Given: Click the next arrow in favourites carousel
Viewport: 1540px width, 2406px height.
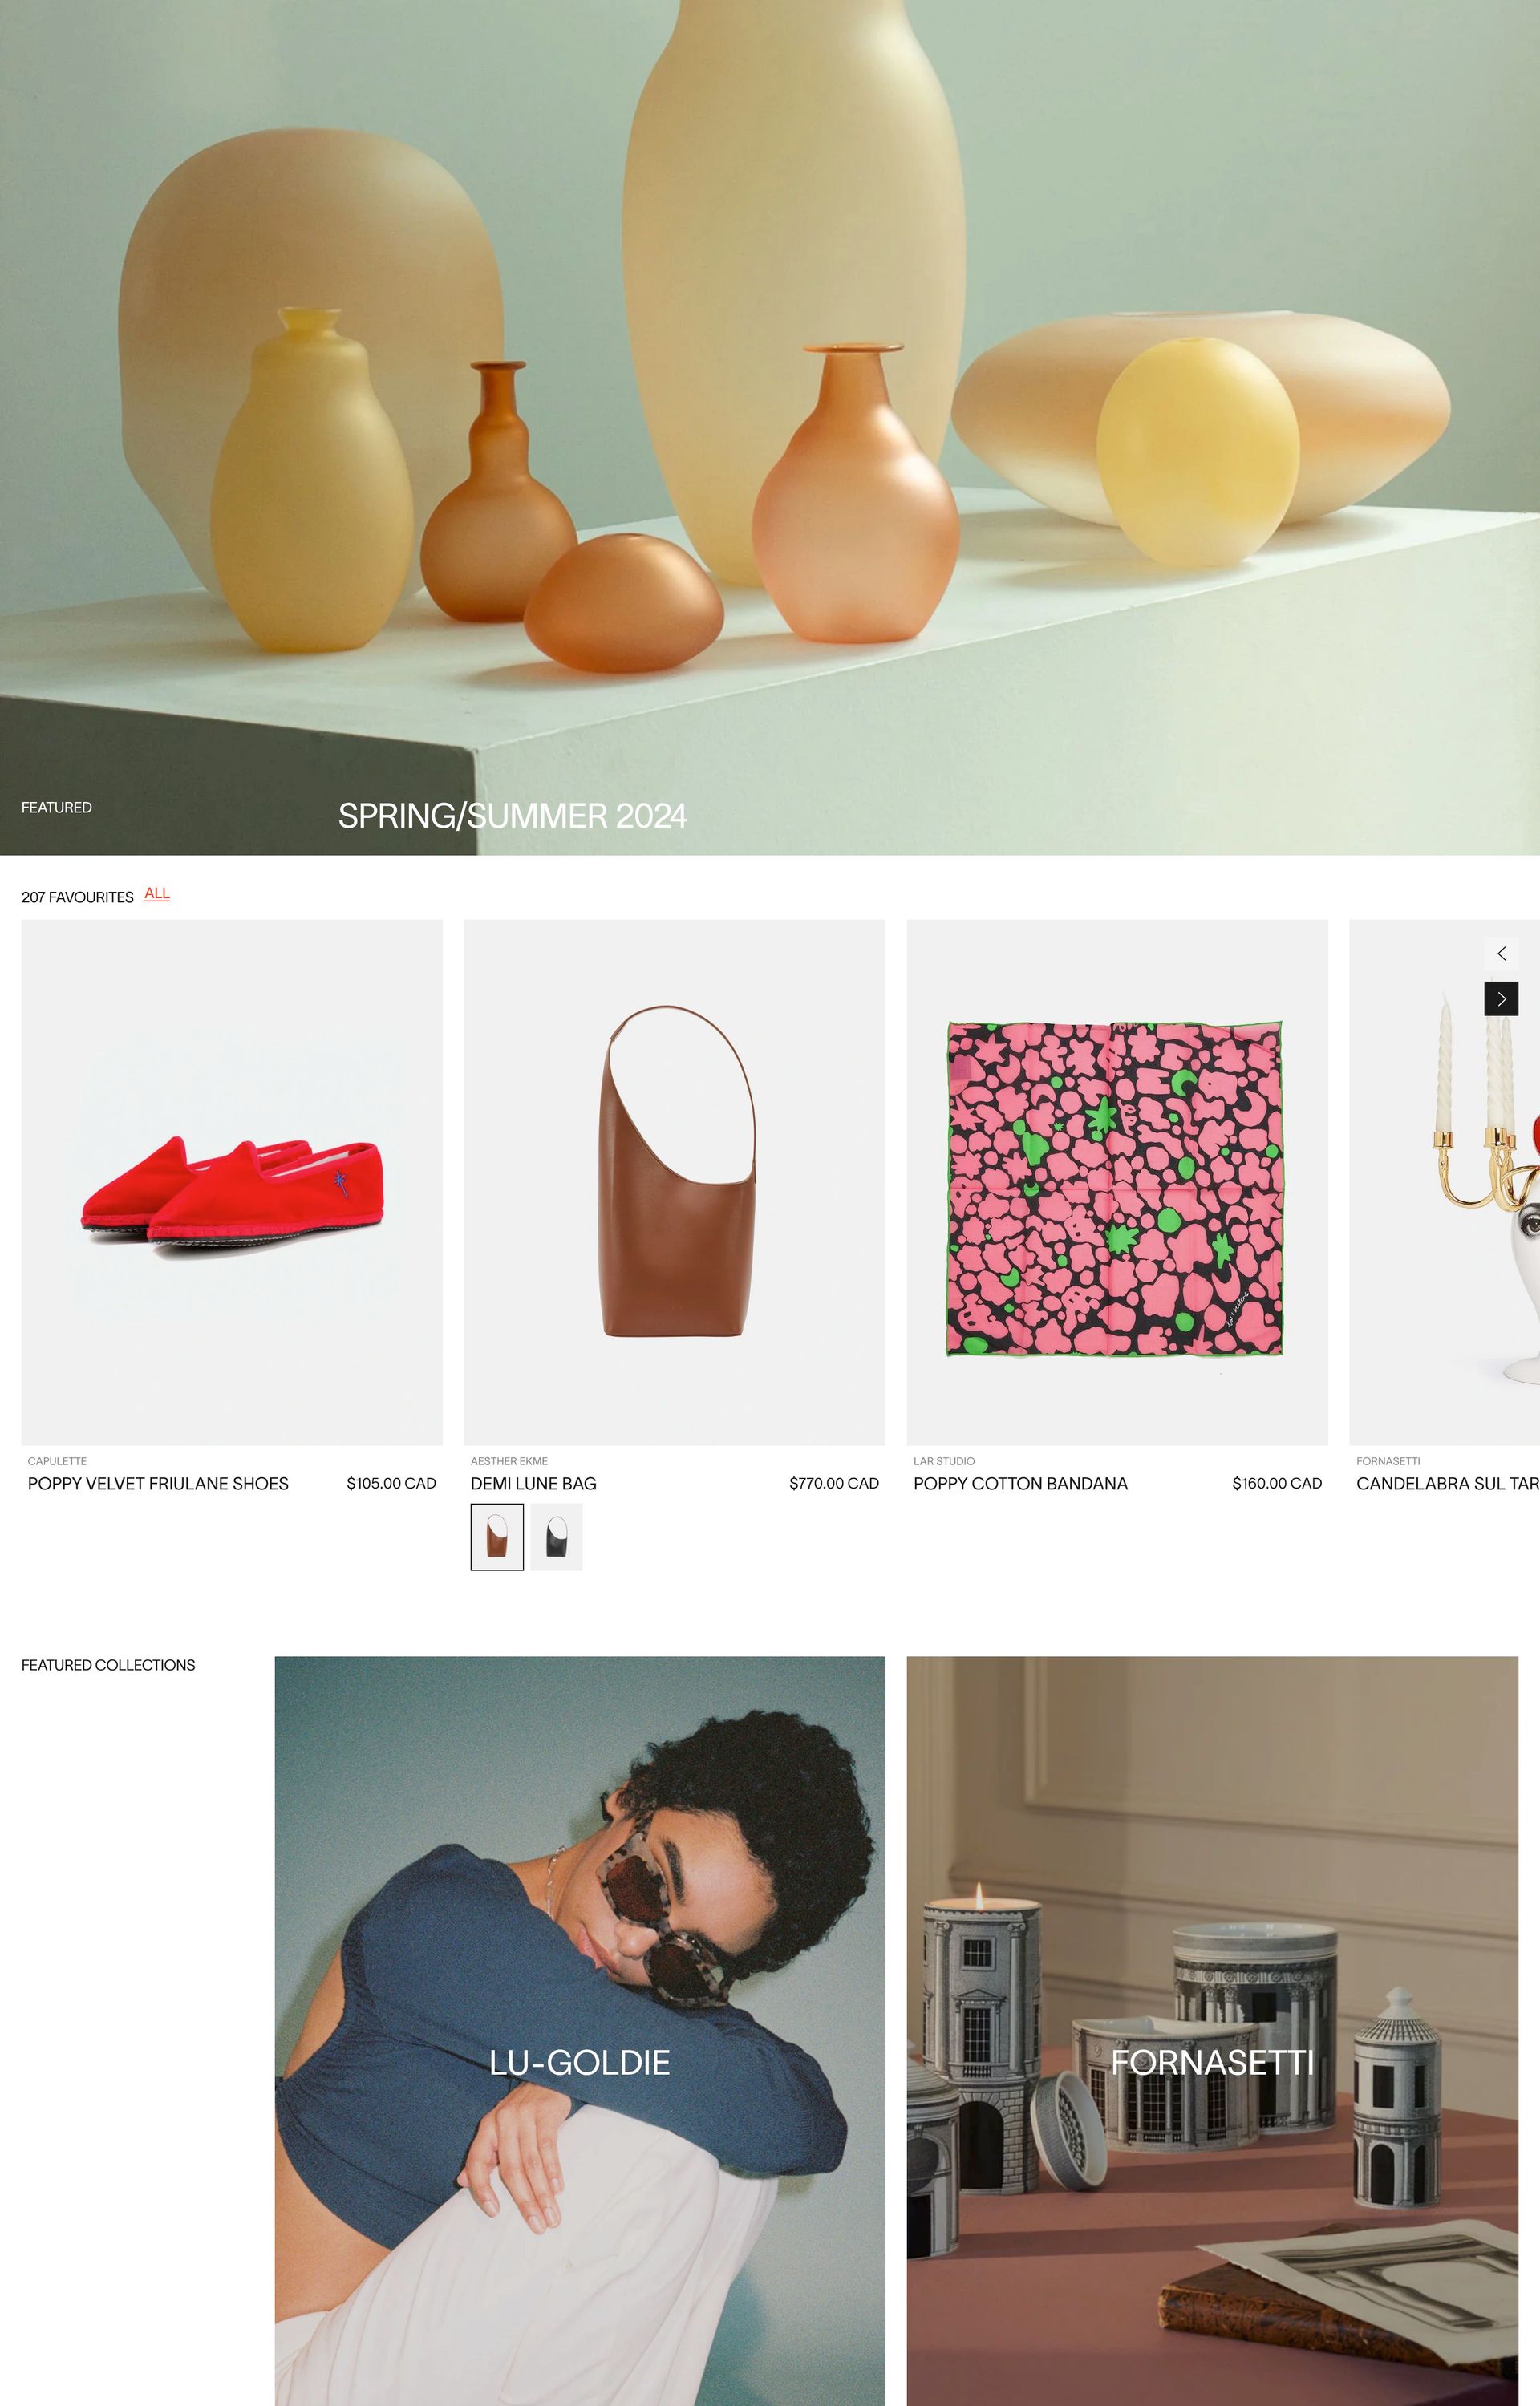Looking at the screenshot, I should 1501,998.
